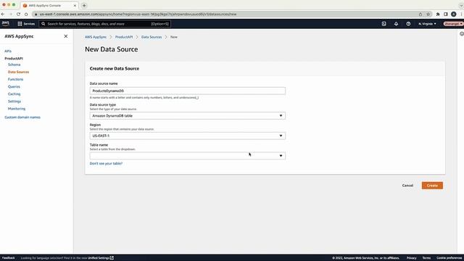
Task: Click the browser forward arrow
Action: [x=11, y=14]
